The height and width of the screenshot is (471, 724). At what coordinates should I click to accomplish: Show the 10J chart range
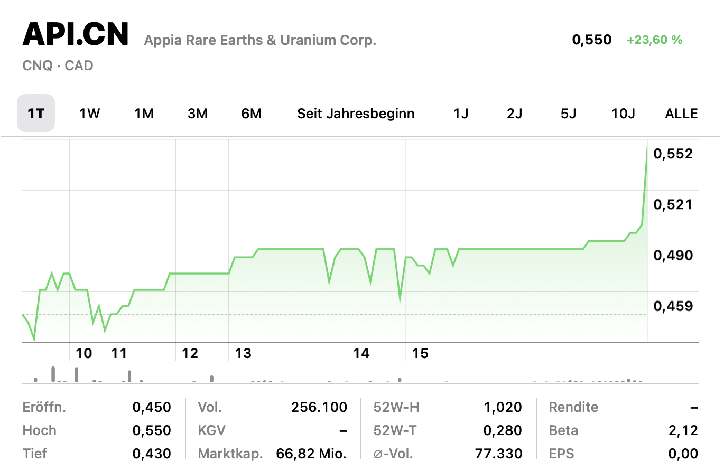point(623,114)
